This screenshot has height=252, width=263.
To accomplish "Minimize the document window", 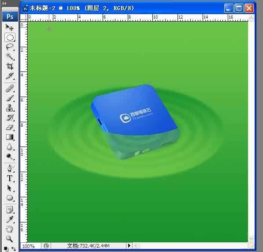I will (x=229, y=8).
